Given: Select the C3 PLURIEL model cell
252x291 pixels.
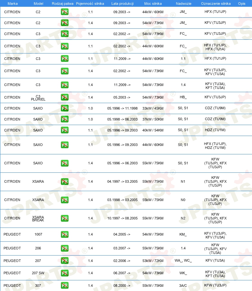Looking at the screenshot, I should [x=38, y=98].
